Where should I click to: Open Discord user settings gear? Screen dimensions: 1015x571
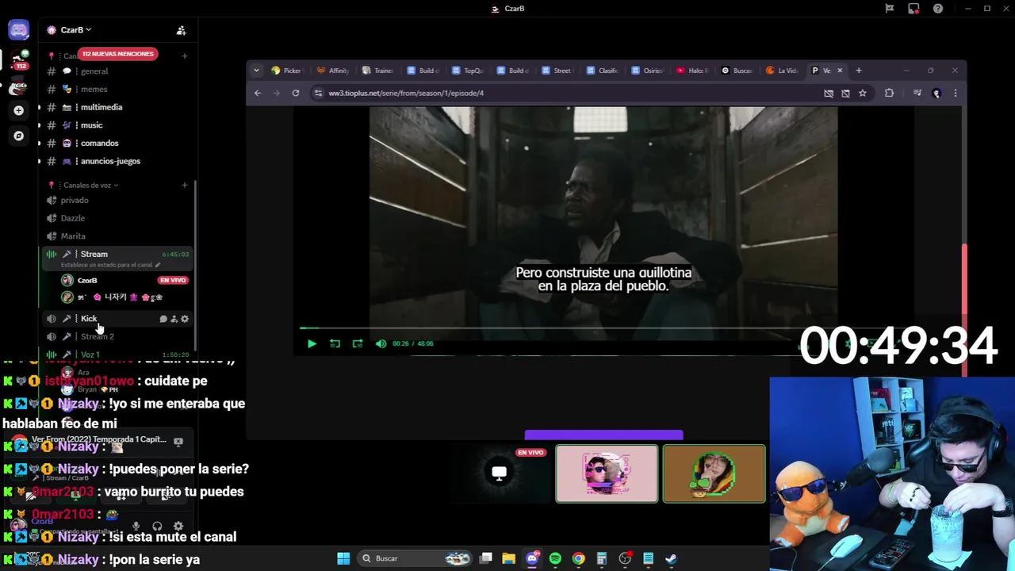[x=178, y=526]
